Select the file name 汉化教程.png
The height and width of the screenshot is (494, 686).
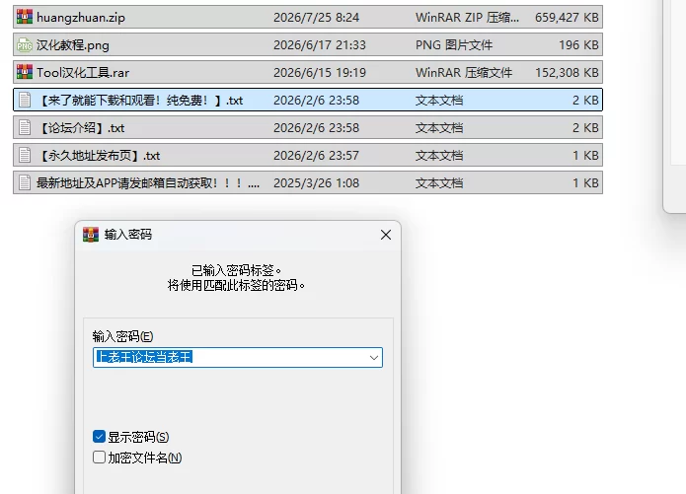(73, 45)
